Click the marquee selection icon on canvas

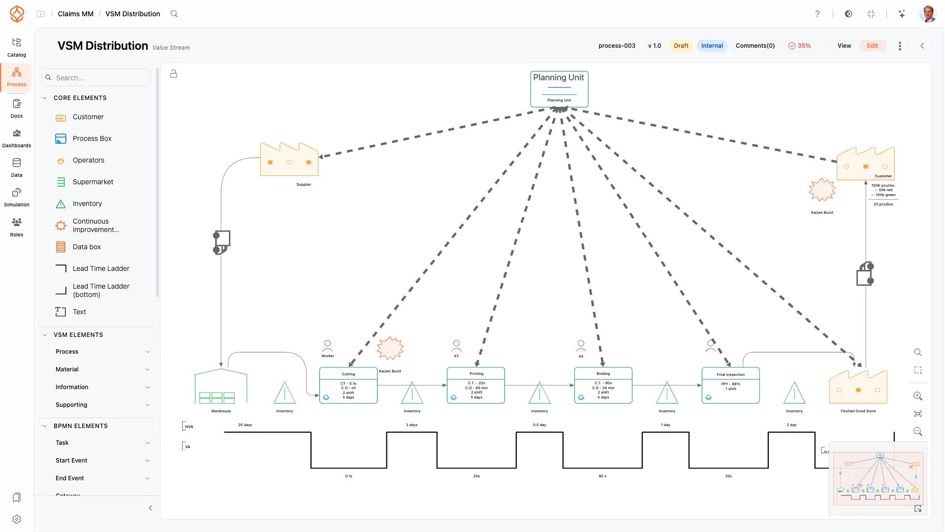(x=918, y=370)
